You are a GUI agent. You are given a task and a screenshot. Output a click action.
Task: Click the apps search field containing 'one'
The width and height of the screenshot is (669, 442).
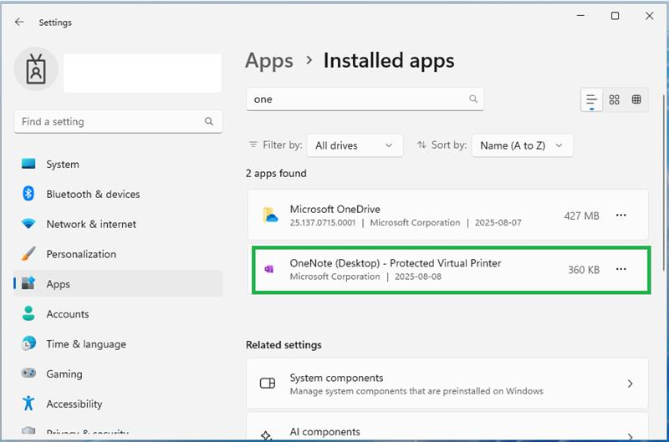click(365, 99)
